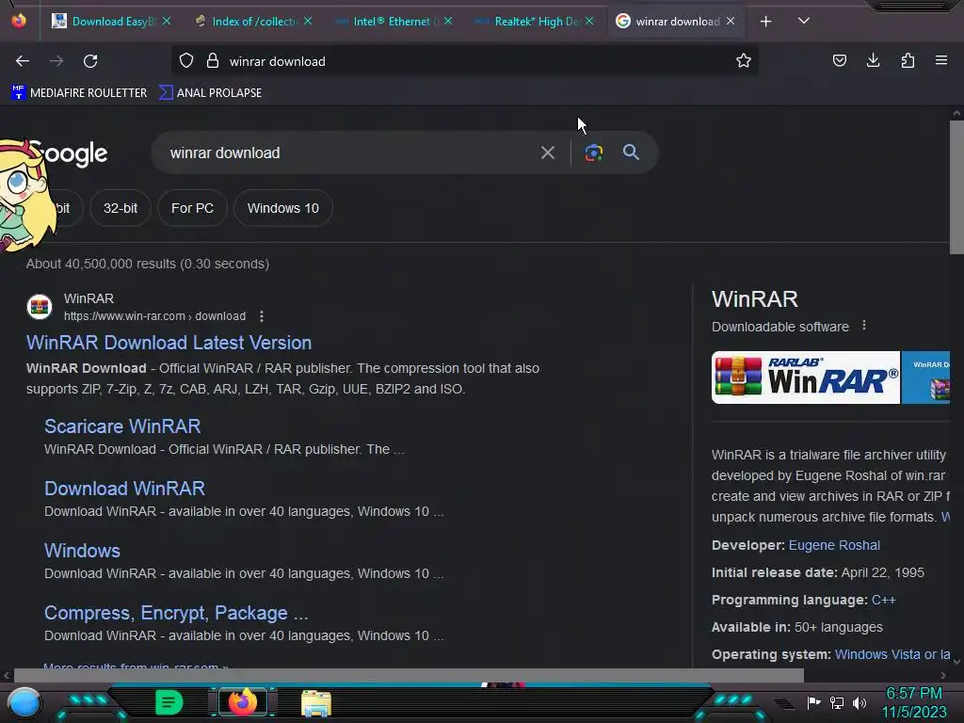
Task: Click the tracking protection shield icon
Action: (x=186, y=61)
